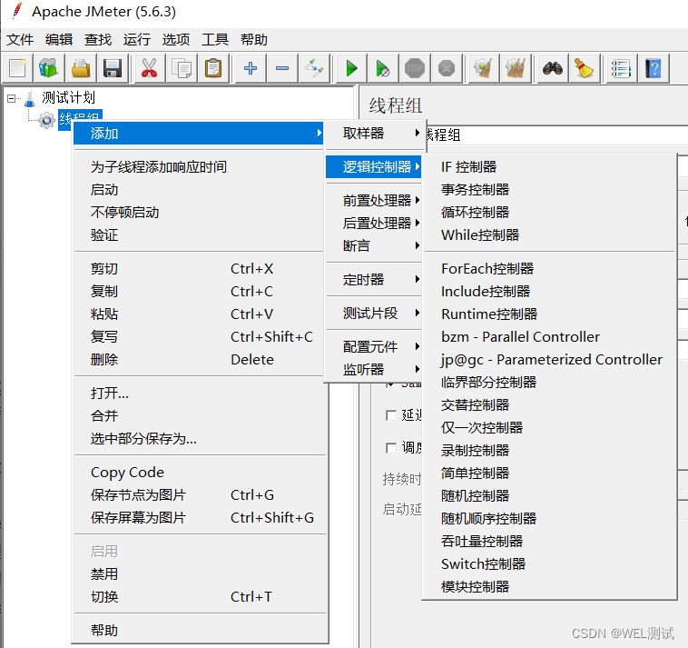Screen dimensions: 688x648
Task: Open the 帮助 menu in menu bar
Action: tap(254, 40)
